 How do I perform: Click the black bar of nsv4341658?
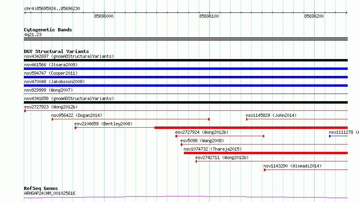(186, 102)
